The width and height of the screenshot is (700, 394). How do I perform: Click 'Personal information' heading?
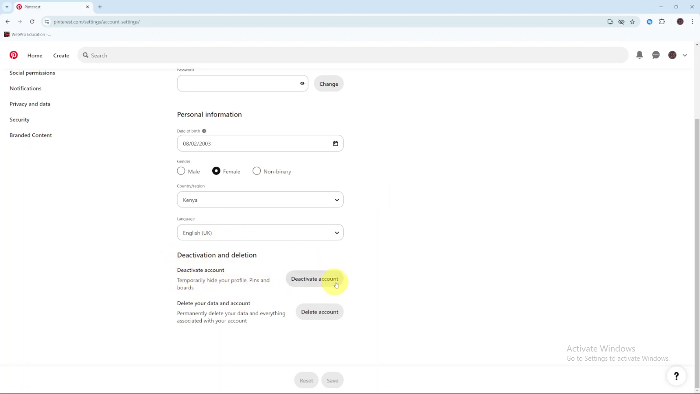coord(209,114)
